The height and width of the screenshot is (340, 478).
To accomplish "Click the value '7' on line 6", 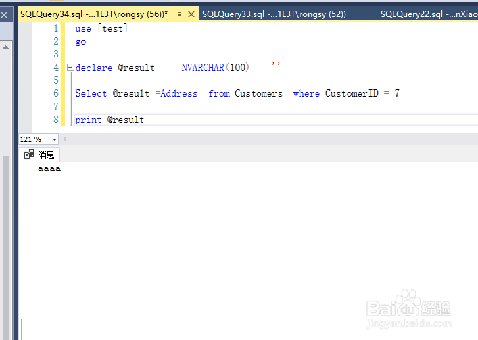I will pos(397,93).
